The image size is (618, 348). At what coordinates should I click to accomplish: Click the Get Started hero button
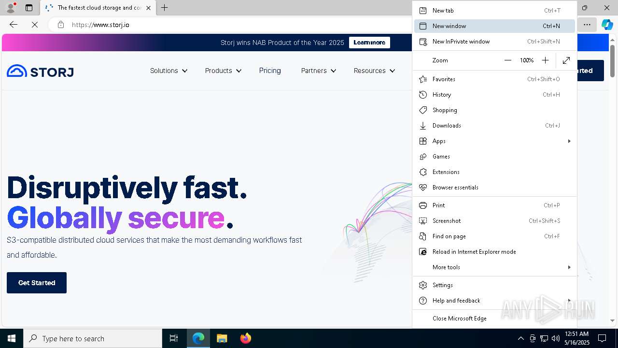click(37, 283)
